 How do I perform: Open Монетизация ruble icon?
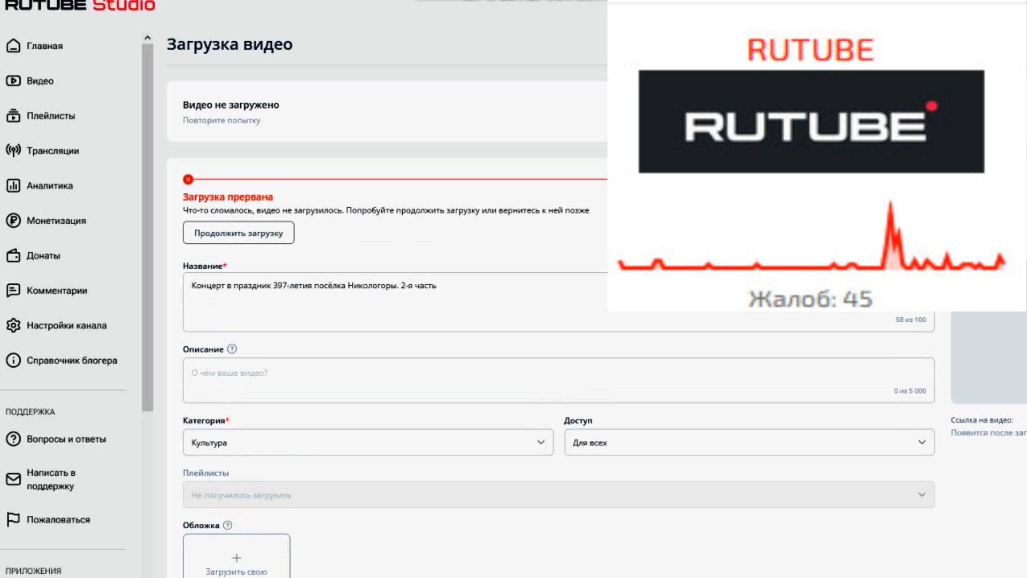click(13, 220)
